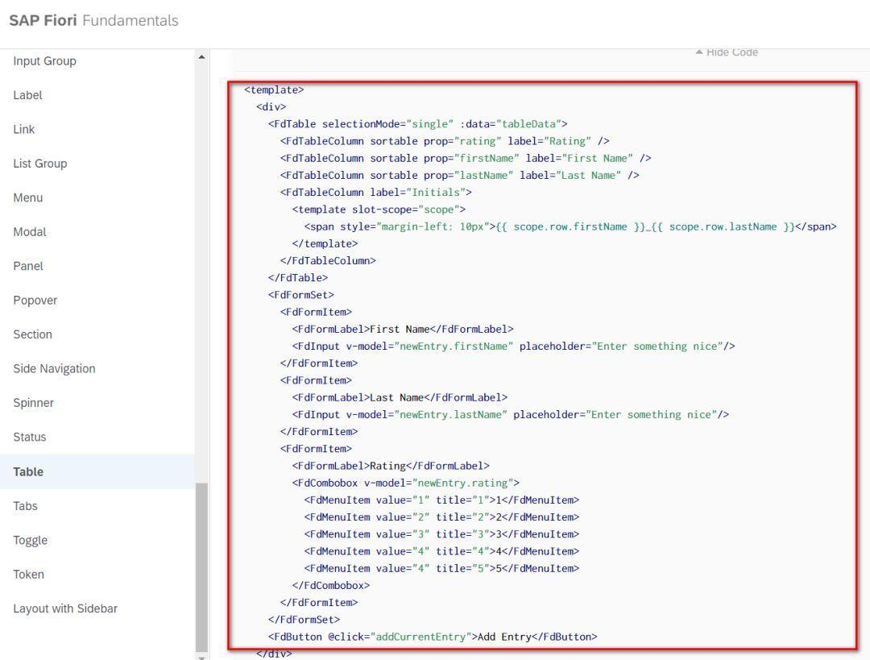Select the Spinner sidebar item

33,403
